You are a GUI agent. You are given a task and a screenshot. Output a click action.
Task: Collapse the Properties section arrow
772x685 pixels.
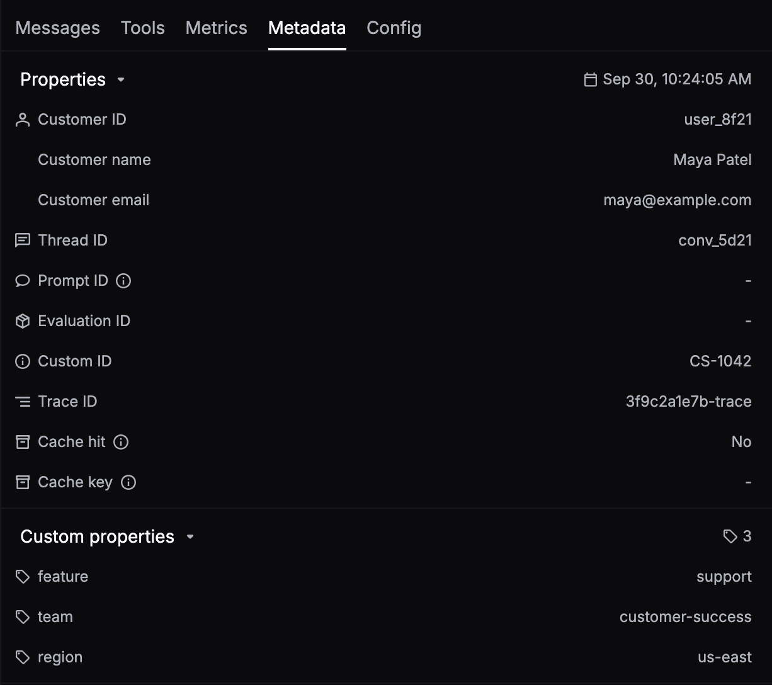click(x=121, y=80)
